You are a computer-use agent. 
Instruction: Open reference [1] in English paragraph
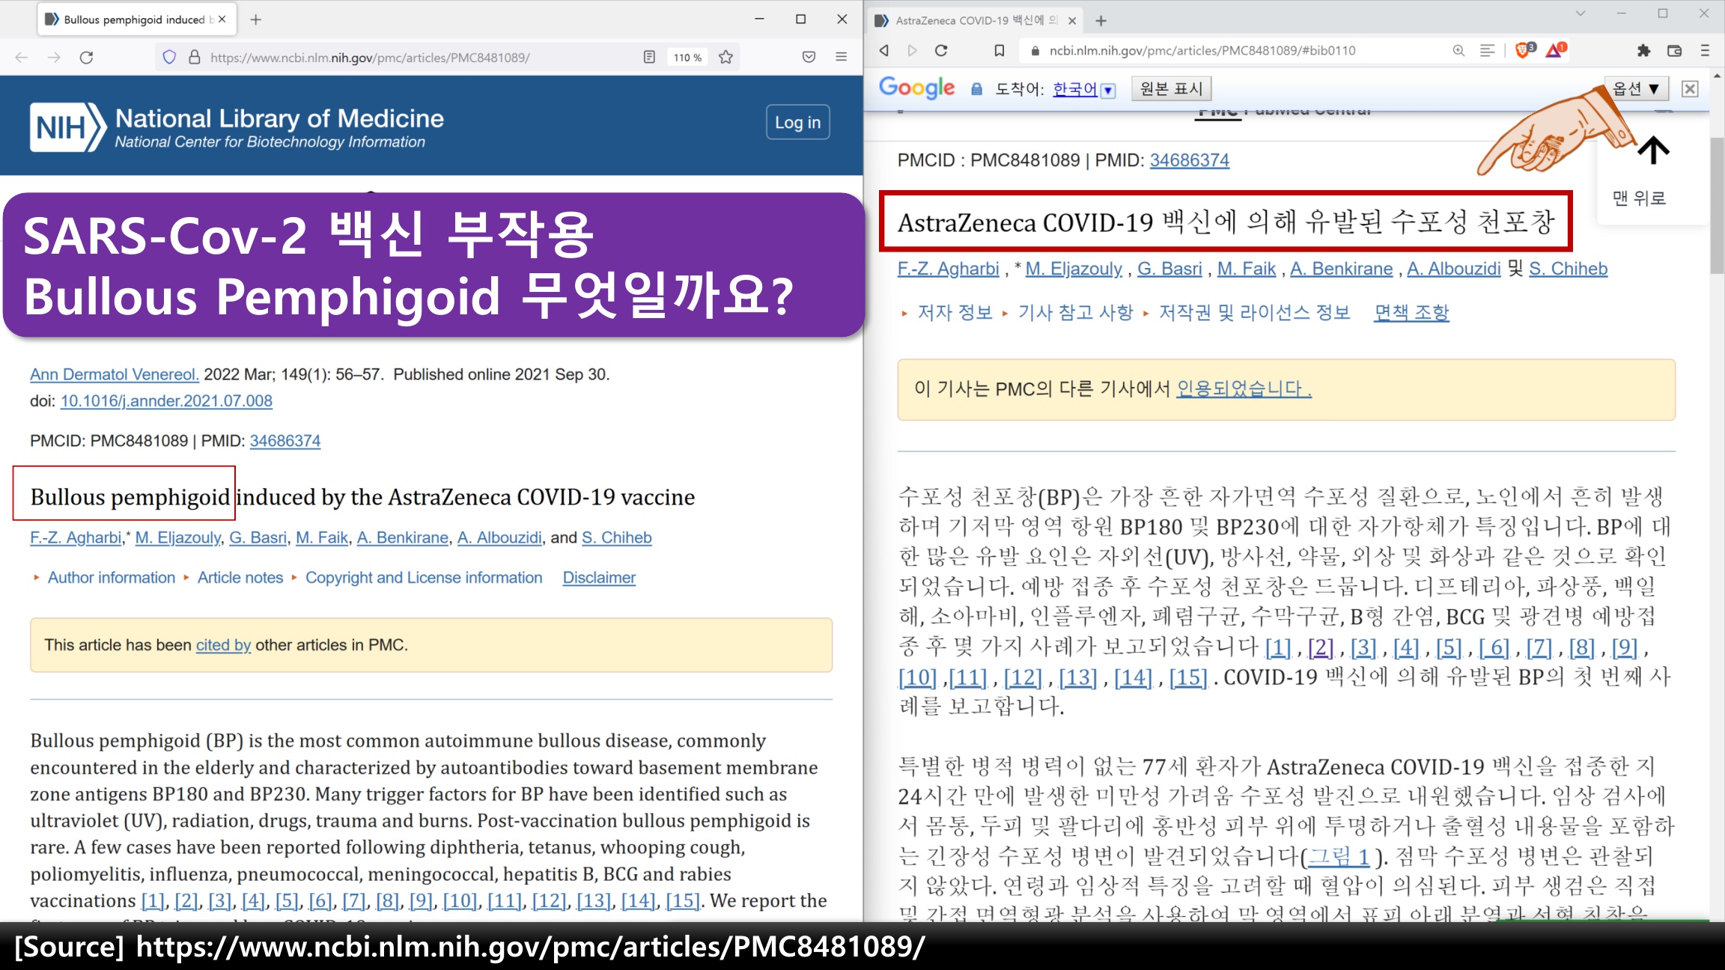pyautogui.click(x=153, y=901)
